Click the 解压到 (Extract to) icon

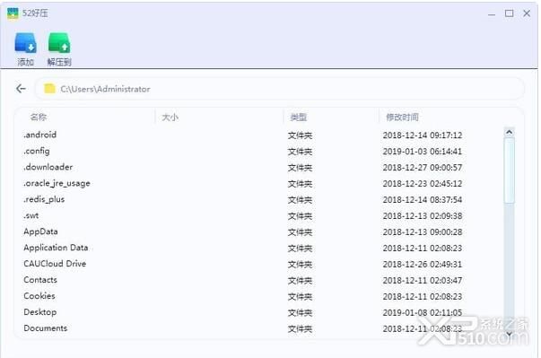click(x=59, y=43)
